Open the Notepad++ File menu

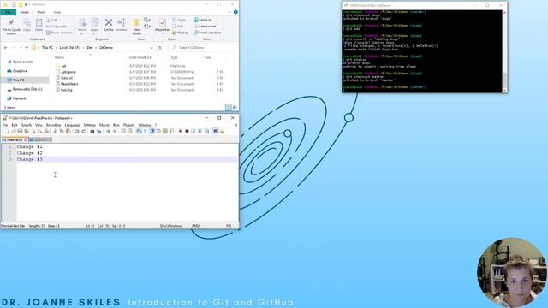pos(5,125)
